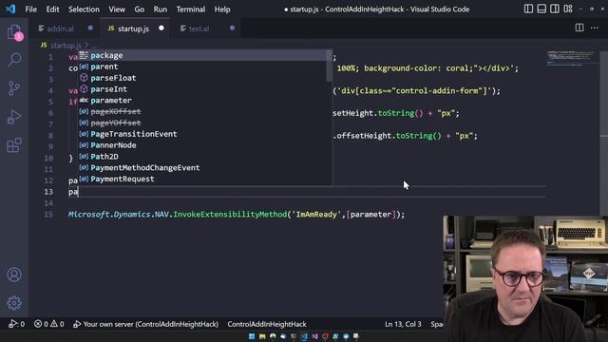The height and width of the screenshot is (342, 608).
Task: Open the Run and Debug view
Action: click(14, 117)
